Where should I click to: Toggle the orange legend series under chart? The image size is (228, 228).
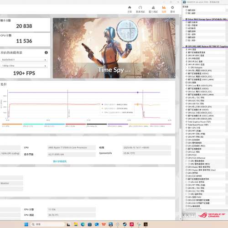[12, 125]
